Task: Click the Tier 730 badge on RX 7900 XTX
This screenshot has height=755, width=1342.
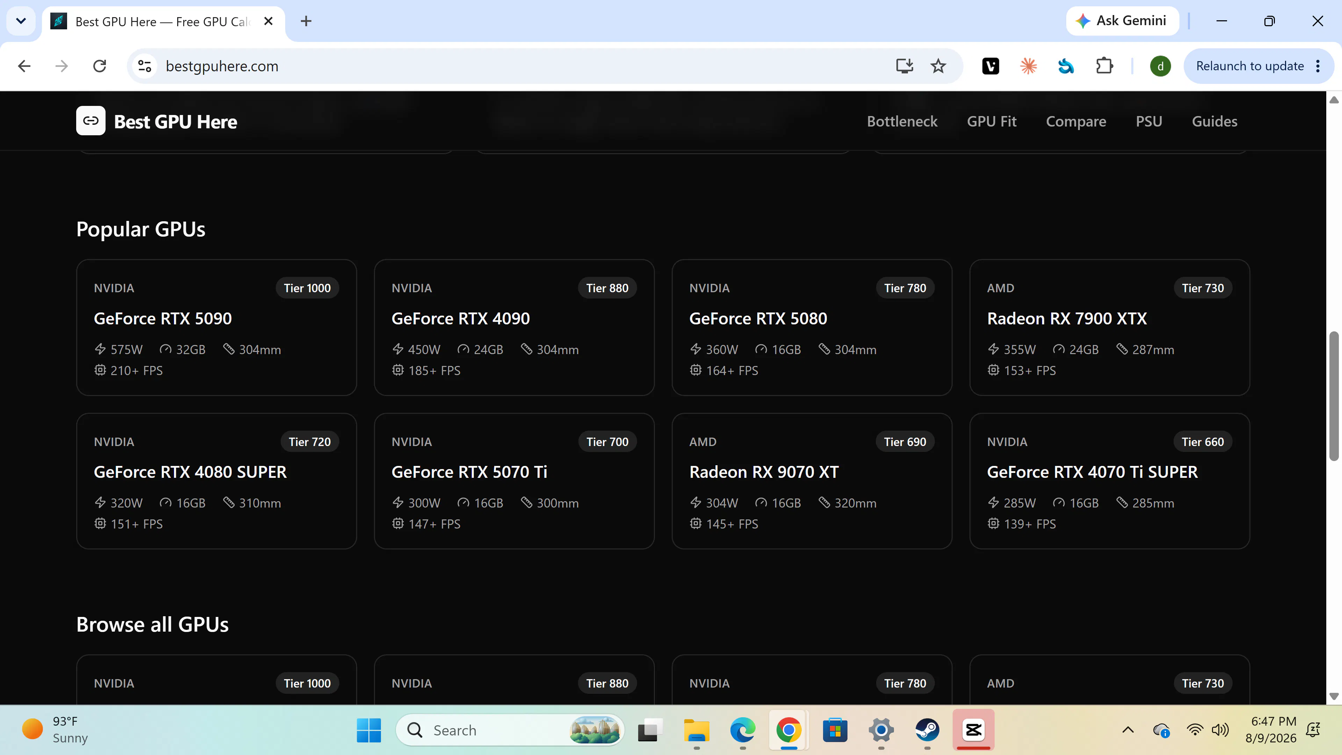Action: click(x=1202, y=288)
